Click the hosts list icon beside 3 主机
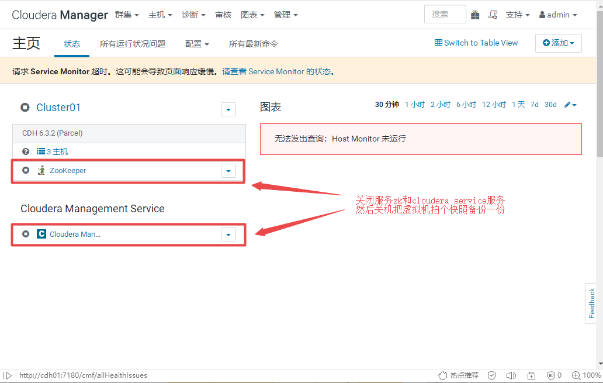Screen dimensions: 603x383 pos(41,151)
